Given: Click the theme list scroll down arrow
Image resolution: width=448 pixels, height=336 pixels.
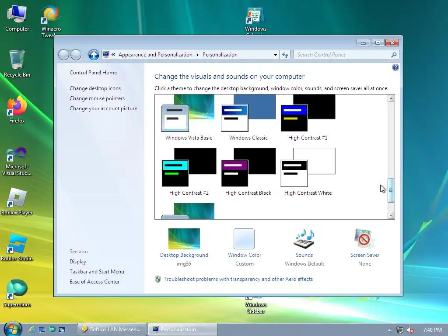Looking at the screenshot, I should tap(391, 215).
